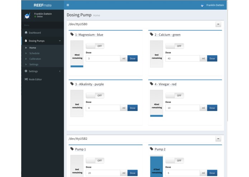Click Dose button for Pump 2
249x177 pixels.
click(x=212, y=173)
